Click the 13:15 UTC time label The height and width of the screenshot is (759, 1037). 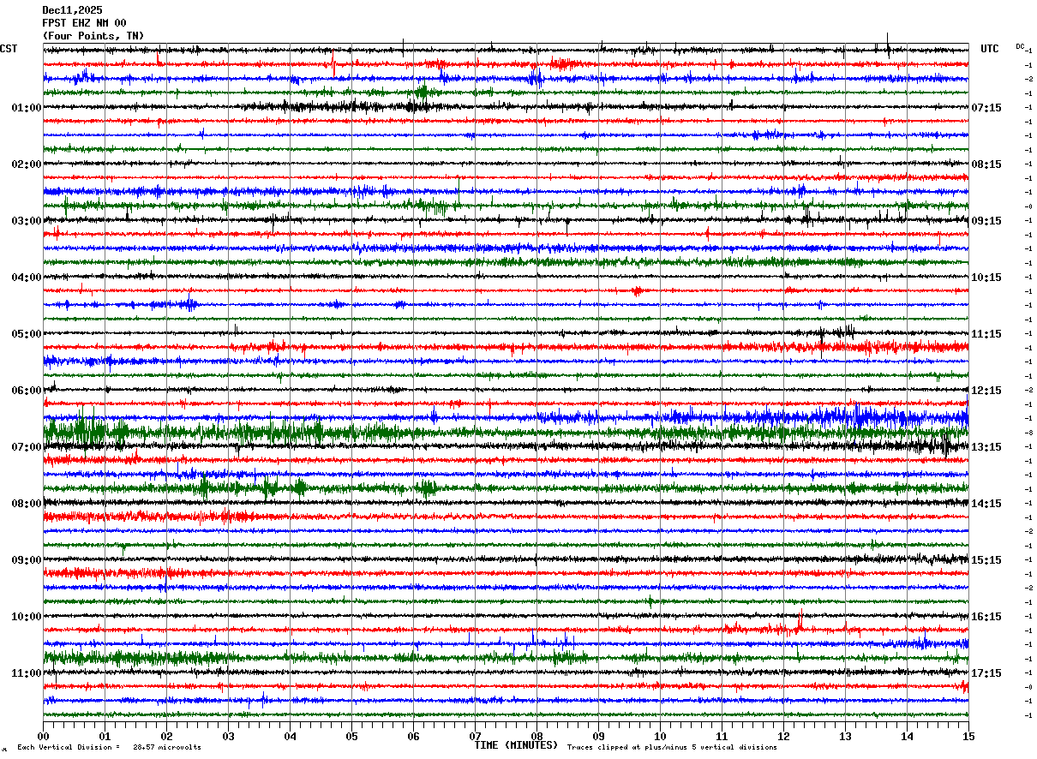[x=986, y=447]
